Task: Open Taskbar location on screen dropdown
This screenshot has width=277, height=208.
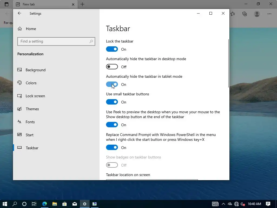Action: pos(152,180)
